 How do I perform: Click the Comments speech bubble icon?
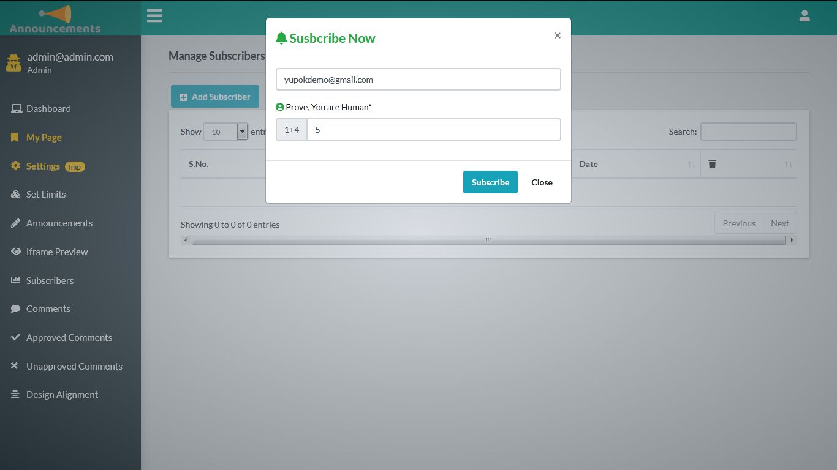pyautogui.click(x=15, y=308)
